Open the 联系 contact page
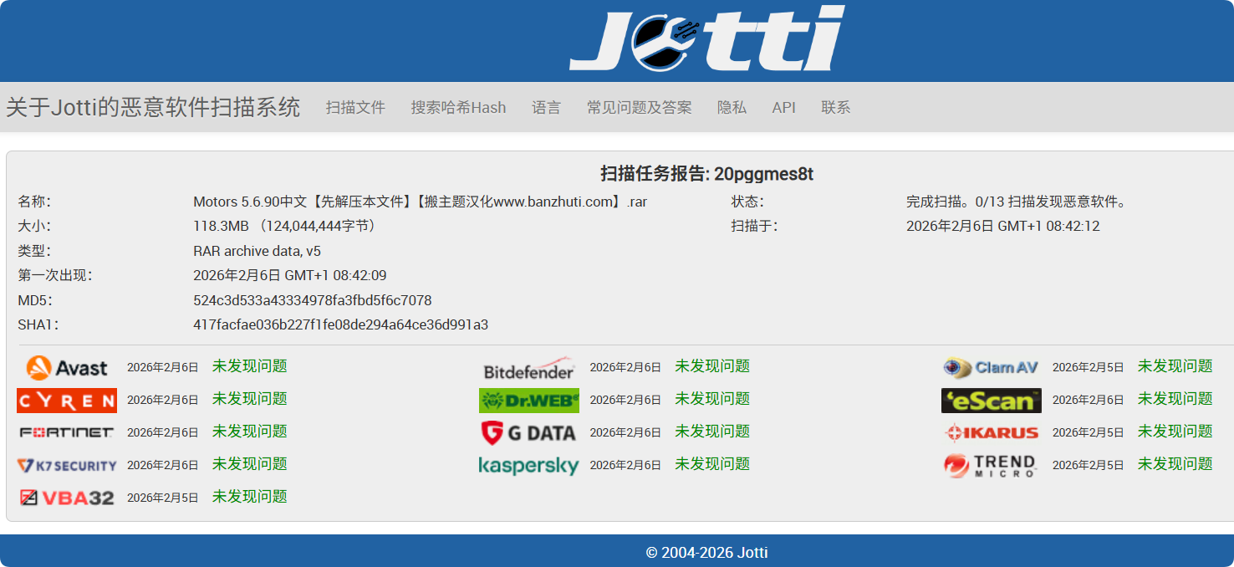 tap(835, 107)
